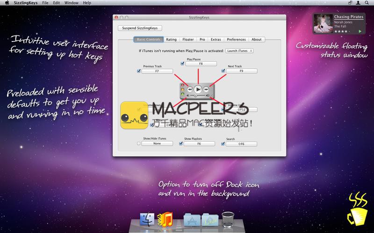Image resolution: width=374 pixels, height=233 pixels.
Task: Switch to the About tab
Action: 256,40
